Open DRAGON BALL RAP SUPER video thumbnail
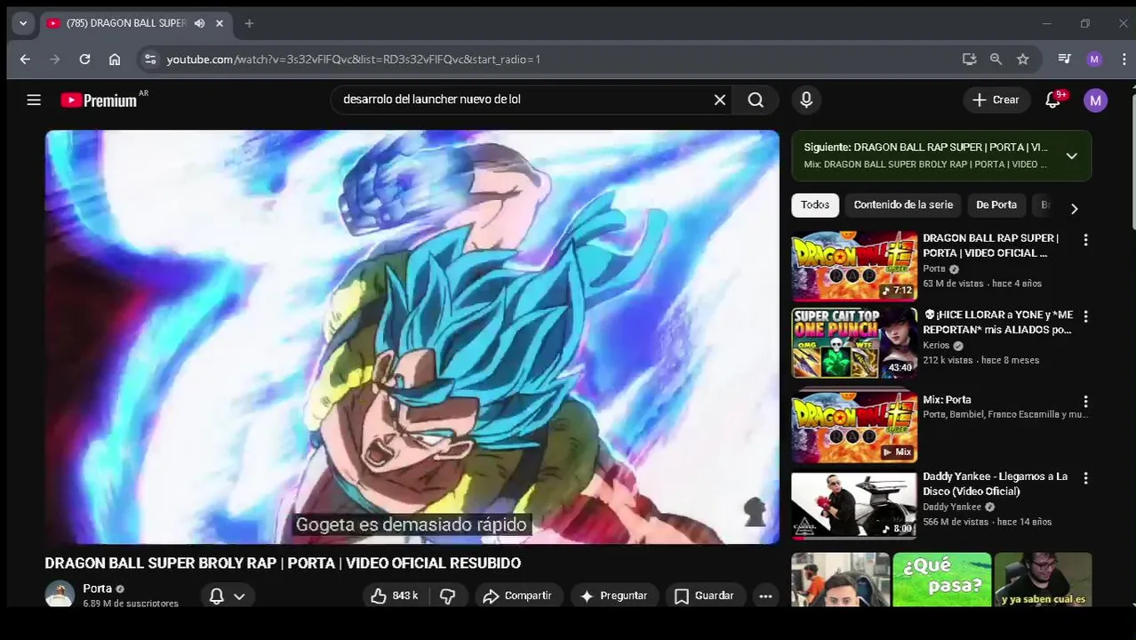Image resolution: width=1136 pixels, height=640 pixels. (x=854, y=266)
